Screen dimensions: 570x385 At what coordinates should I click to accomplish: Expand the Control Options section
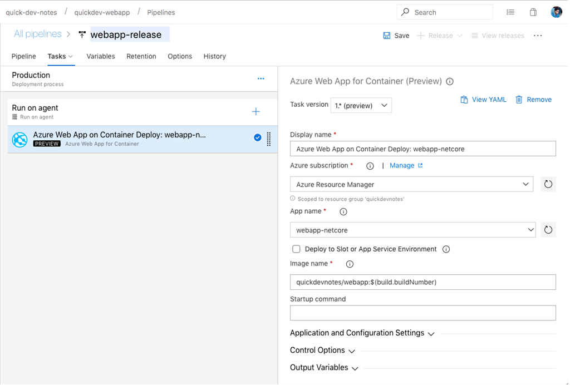point(323,350)
